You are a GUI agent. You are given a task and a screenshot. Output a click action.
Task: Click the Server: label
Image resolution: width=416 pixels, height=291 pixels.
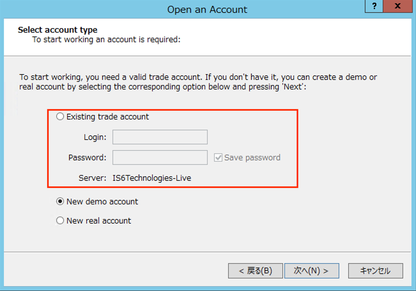click(x=92, y=178)
